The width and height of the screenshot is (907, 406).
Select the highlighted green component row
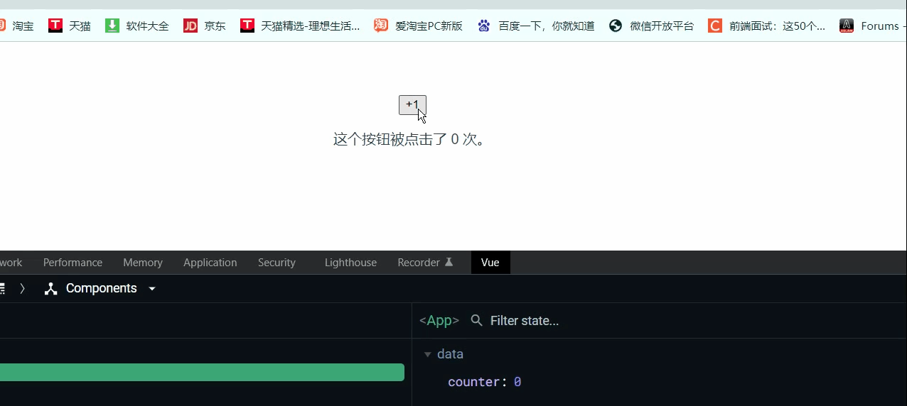point(202,372)
